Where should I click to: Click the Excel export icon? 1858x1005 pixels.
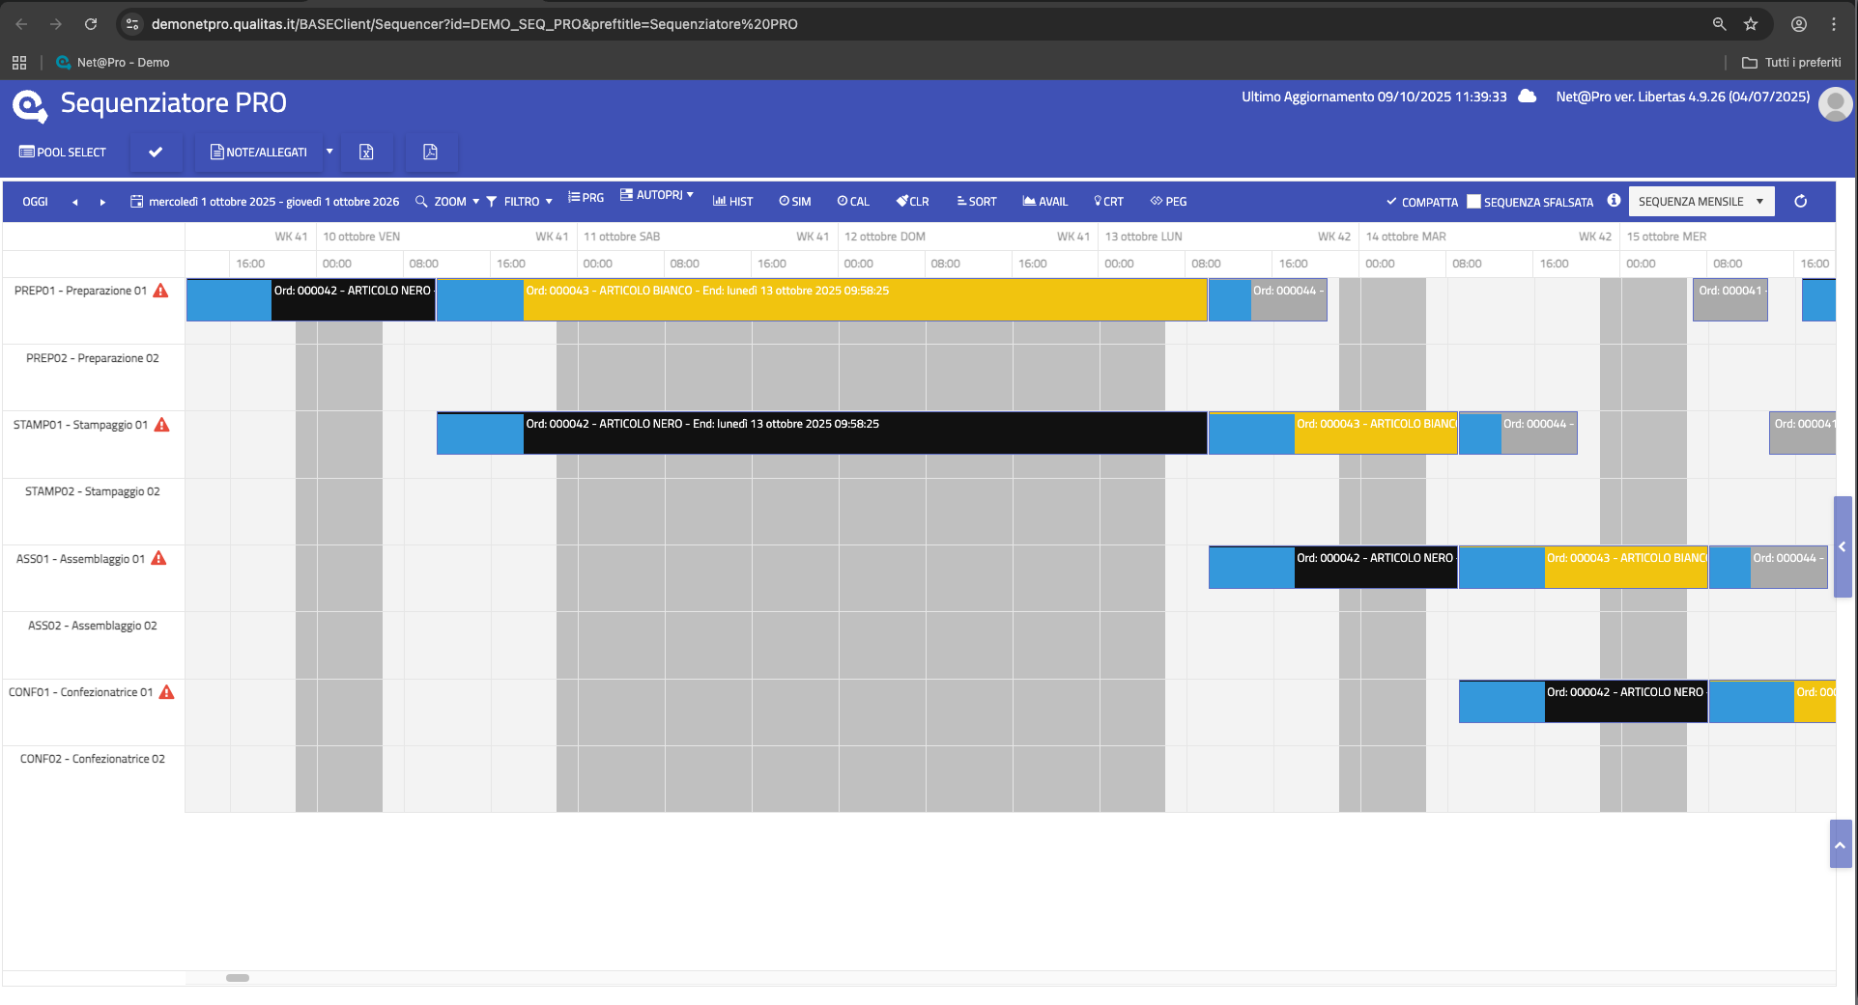click(x=366, y=153)
